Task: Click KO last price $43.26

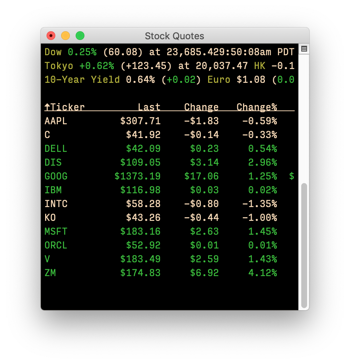Action: [143, 218]
